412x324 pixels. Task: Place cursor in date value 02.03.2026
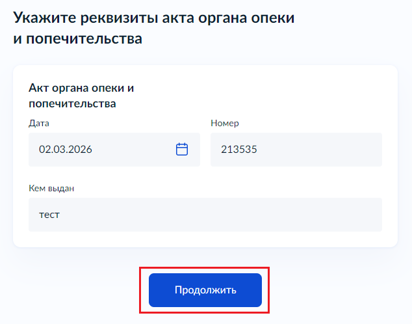pos(65,149)
